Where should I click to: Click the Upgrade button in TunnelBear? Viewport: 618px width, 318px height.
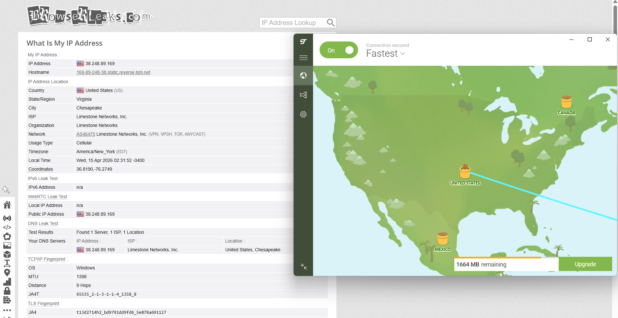coord(585,264)
